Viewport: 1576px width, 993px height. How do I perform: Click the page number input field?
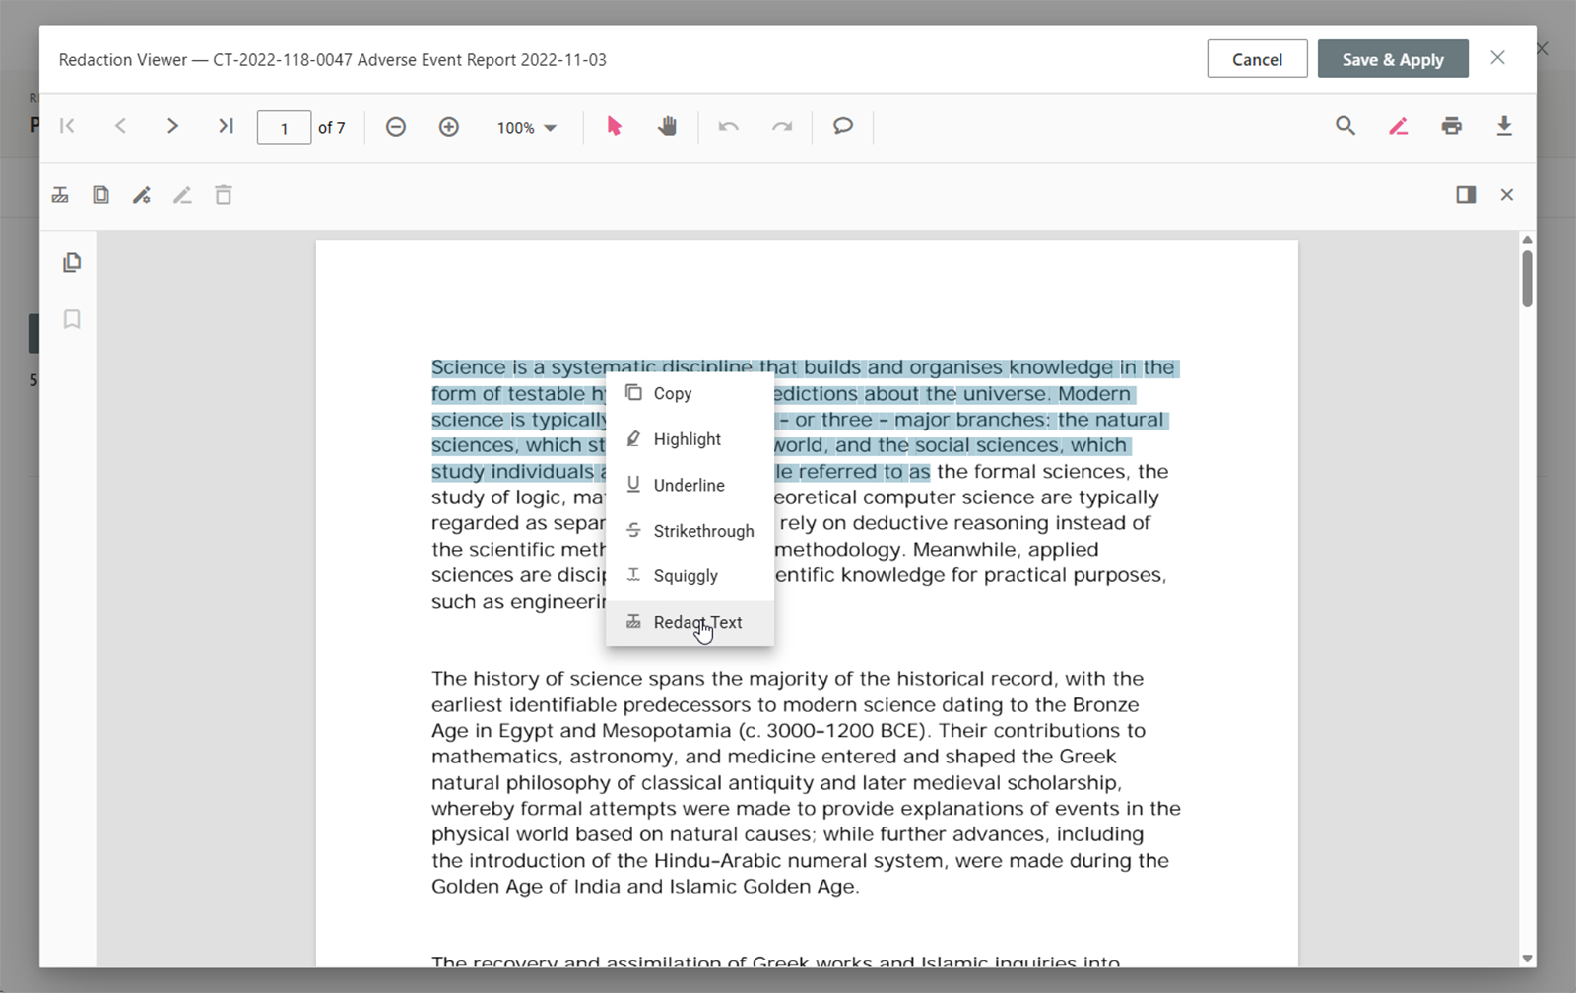click(x=284, y=128)
